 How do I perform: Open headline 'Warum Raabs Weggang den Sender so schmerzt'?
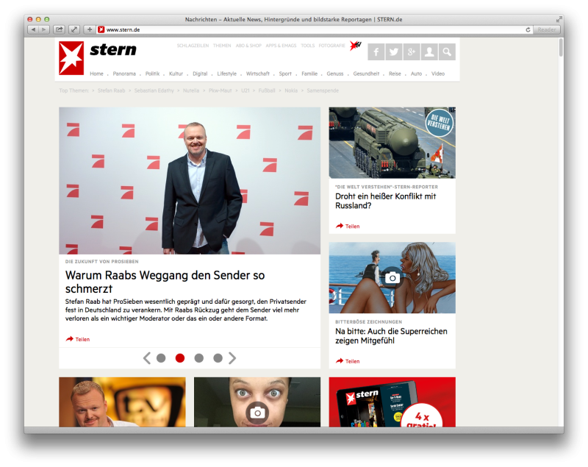click(165, 282)
